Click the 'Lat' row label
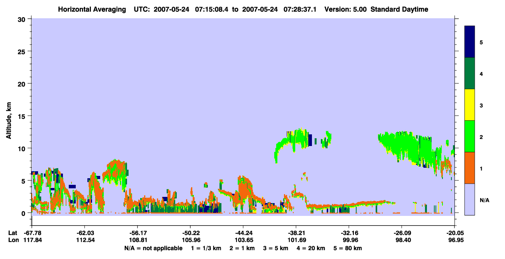This screenshot has width=505, height=259. [x=12, y=233]
